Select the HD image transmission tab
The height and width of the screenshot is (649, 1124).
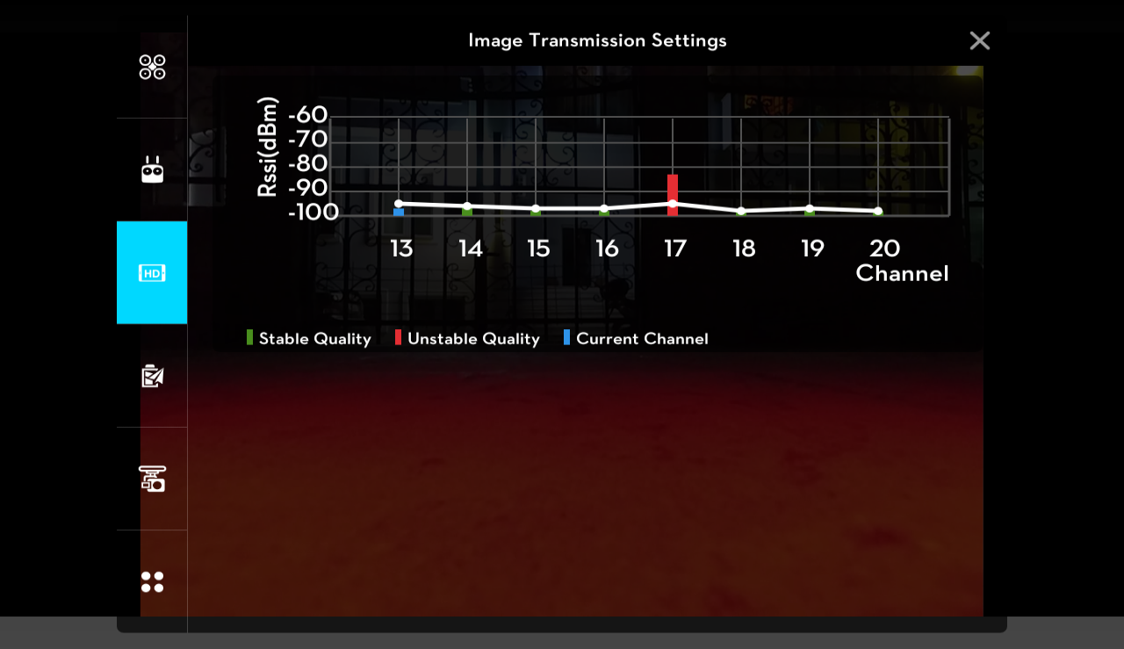pos(152,272)
